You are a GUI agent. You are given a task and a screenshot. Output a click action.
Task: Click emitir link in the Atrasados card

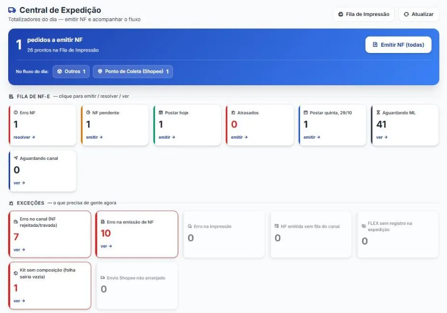point(239,137)
